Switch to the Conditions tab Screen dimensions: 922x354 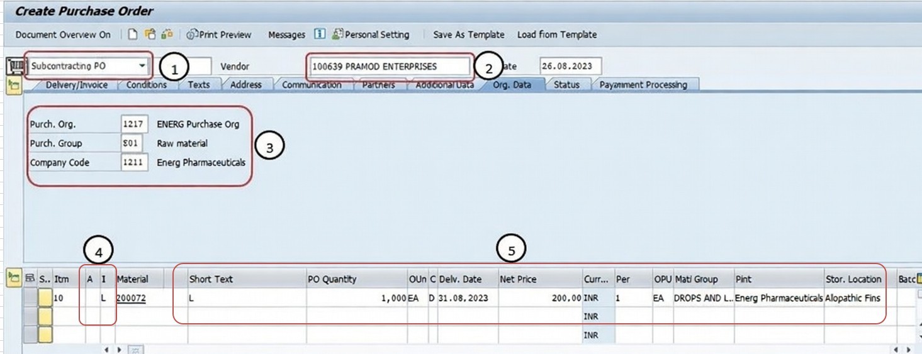pos(146,85)
